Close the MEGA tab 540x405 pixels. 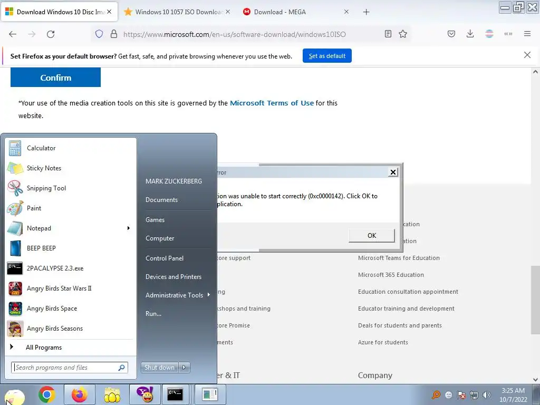point(346,12)
